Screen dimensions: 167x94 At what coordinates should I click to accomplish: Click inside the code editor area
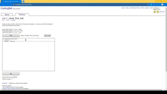click(x=28, y=55)
